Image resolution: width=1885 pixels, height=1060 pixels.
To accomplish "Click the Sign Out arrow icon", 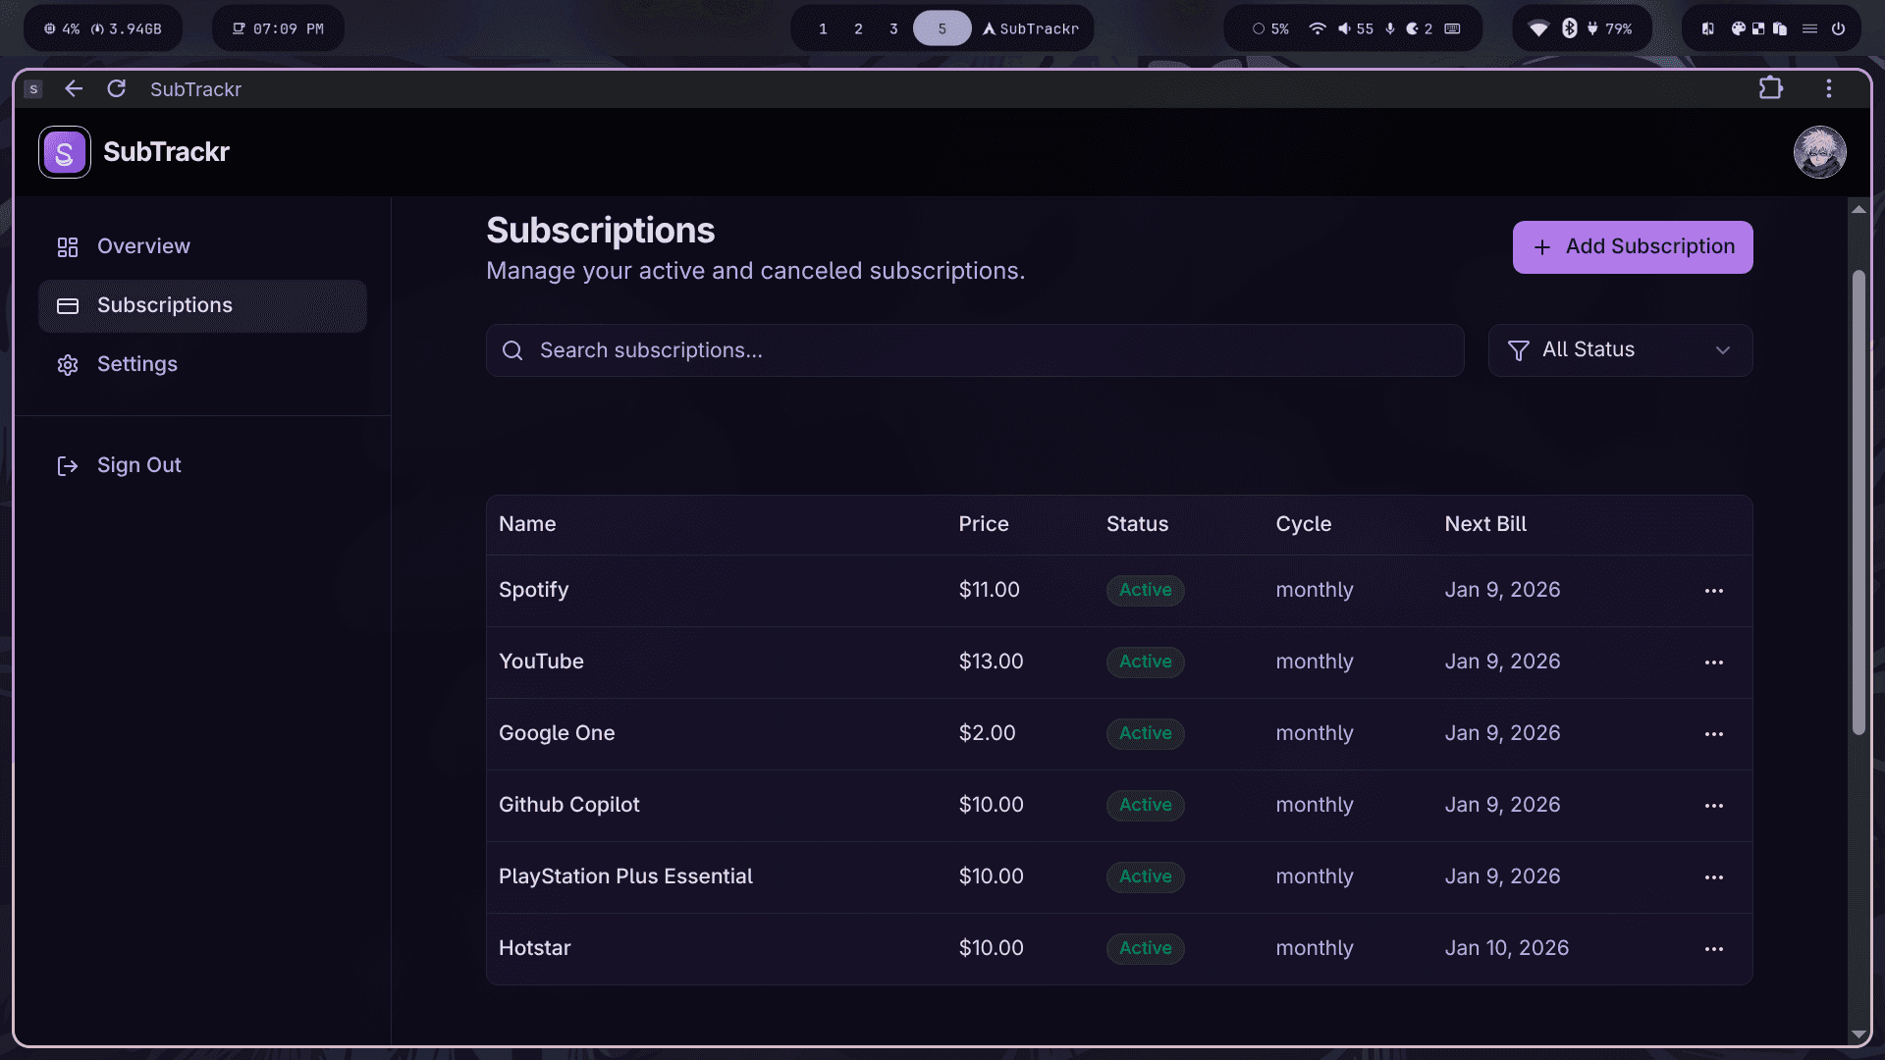I will click(68, 466).
